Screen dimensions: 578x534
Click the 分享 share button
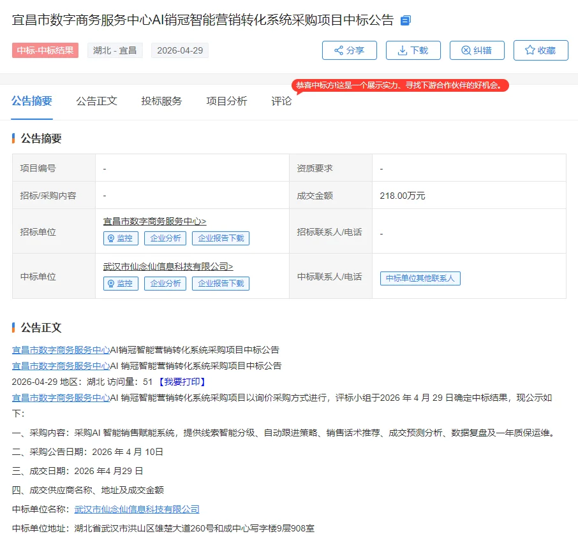[x=350, y=50]
